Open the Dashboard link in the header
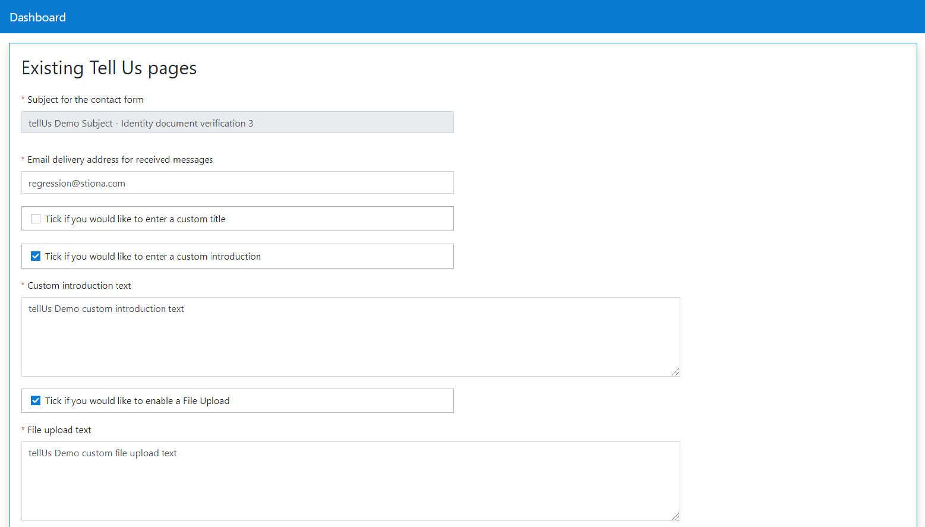925x527 pixels. point(37,17)
